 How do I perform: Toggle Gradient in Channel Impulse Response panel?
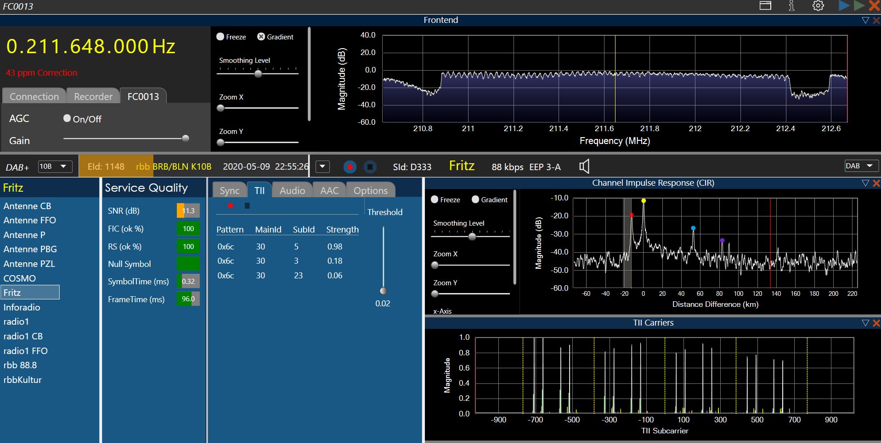(x=475, y=199)
